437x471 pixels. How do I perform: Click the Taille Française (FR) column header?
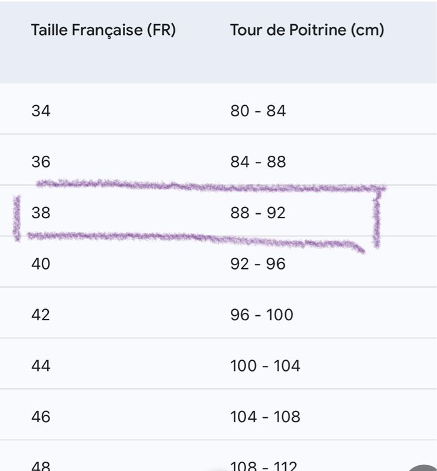pos(103,30)
